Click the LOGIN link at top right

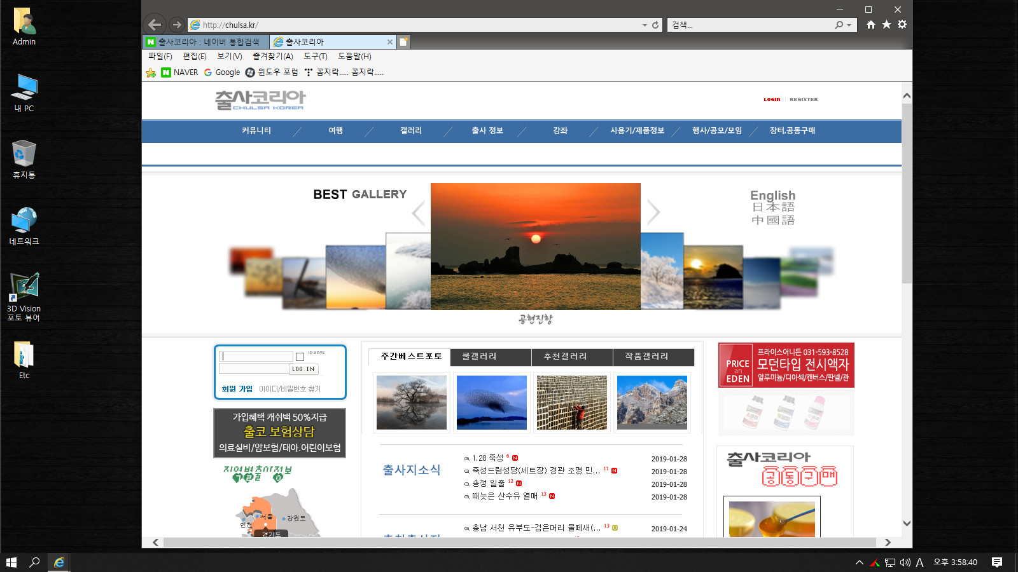click(x=772, y=100)
